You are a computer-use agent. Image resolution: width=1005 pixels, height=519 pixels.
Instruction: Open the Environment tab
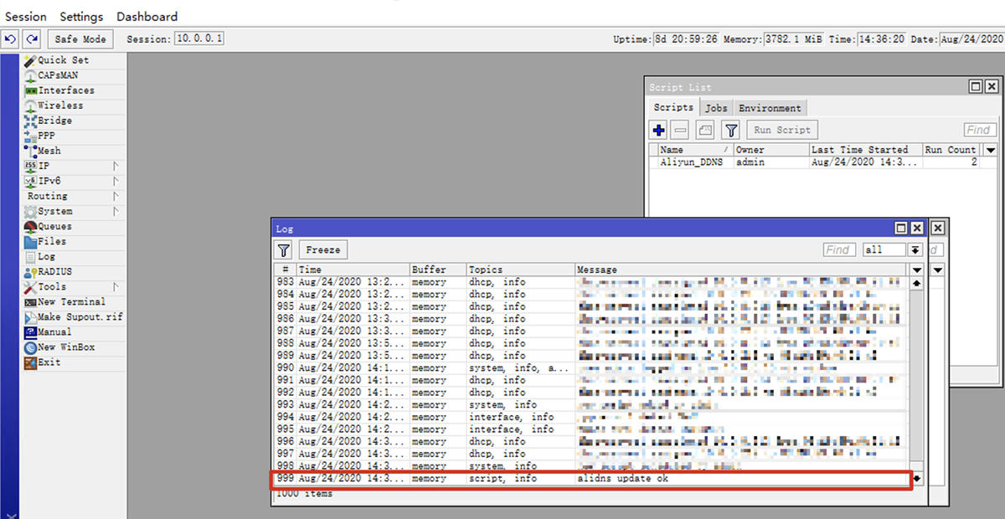pyautogui.click(x=770, y=108)
